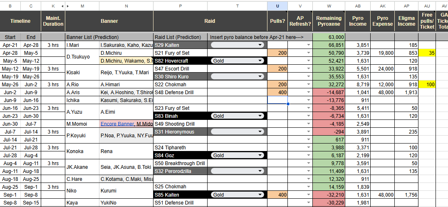Select the 1,913 eligma income cell
Viewport: 448px width, 207px height.
(x=406, y=93)
